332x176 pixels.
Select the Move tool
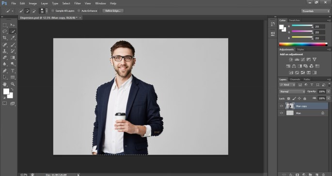point(13,25)
